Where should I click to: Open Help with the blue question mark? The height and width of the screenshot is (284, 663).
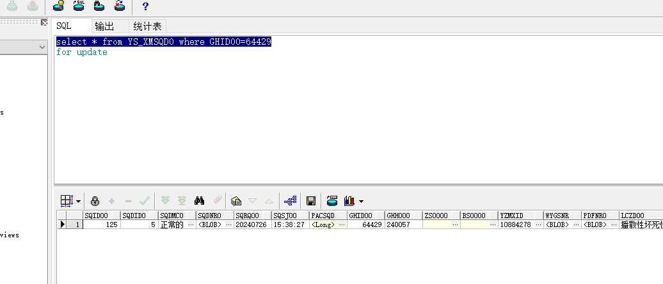click(145, 6)
